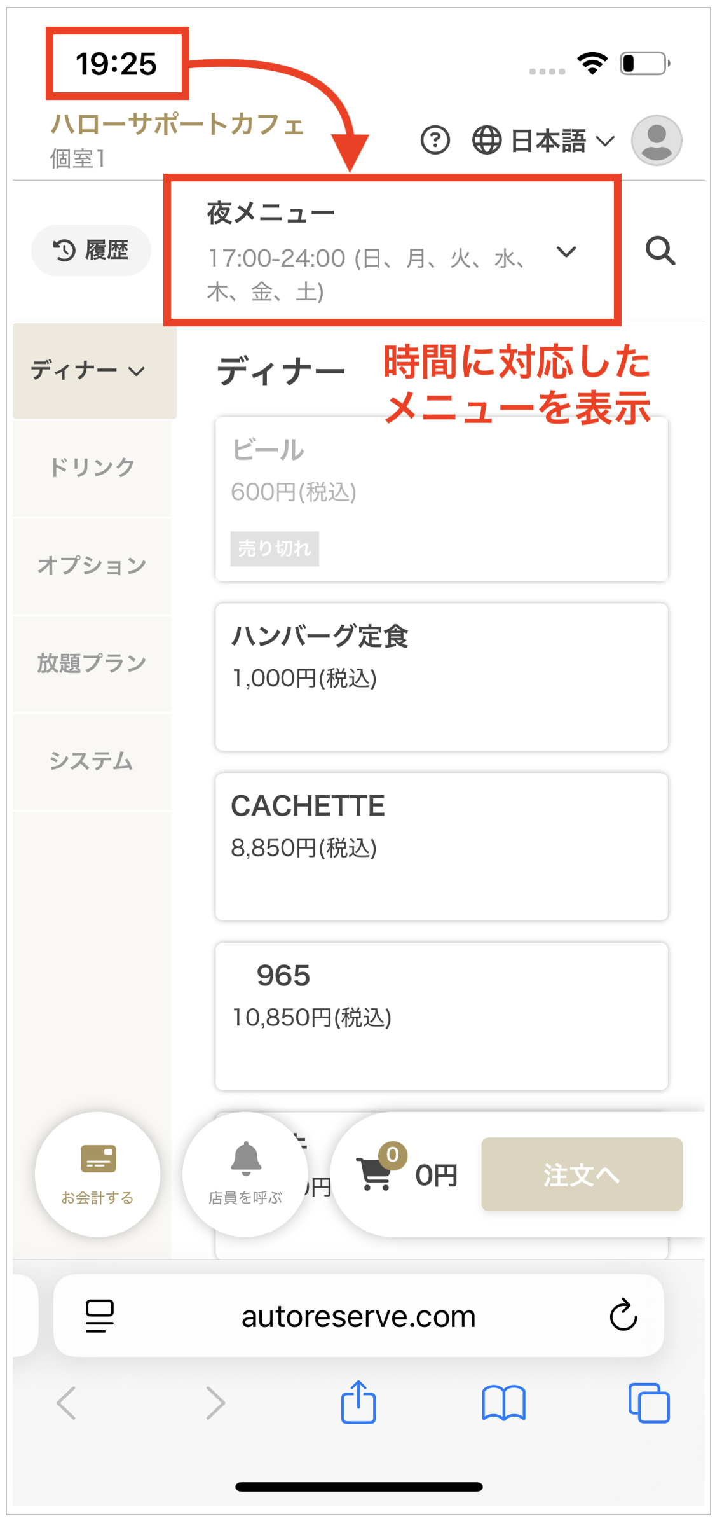Open Safari bookmarks book icon
This screenshot has height=1521, width=715.
coord(503,1402)
